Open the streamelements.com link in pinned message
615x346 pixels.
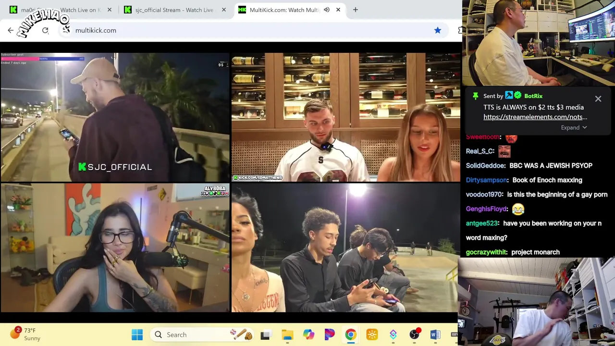pos(535,117)
